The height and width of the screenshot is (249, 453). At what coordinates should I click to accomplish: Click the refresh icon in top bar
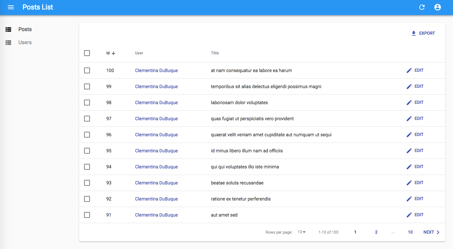click(x=422, y=7)
